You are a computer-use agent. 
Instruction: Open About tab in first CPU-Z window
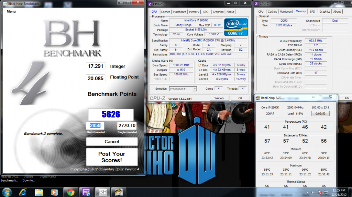[x=230, y=12]
